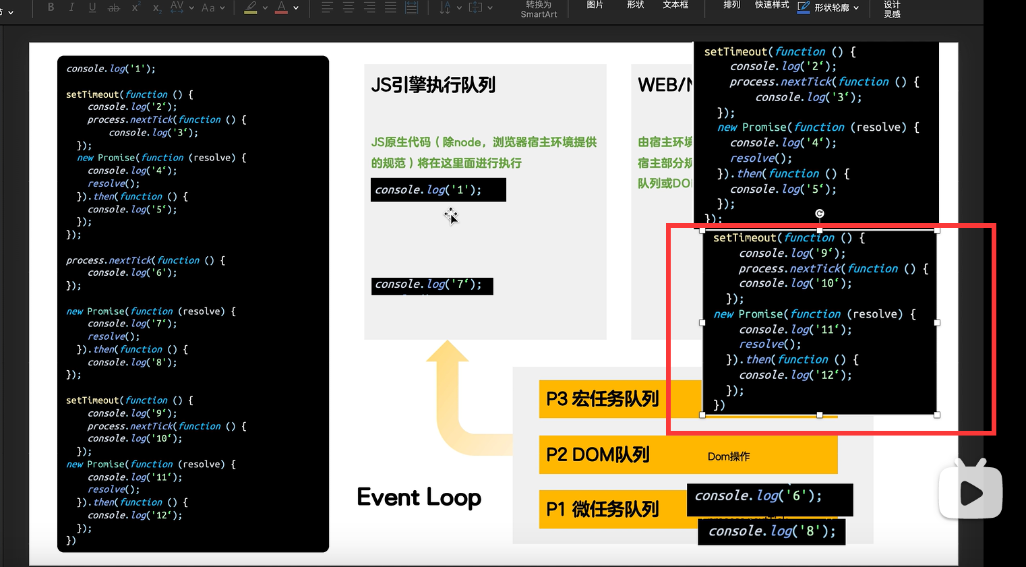Click the vertical text alignment icon

475,7
